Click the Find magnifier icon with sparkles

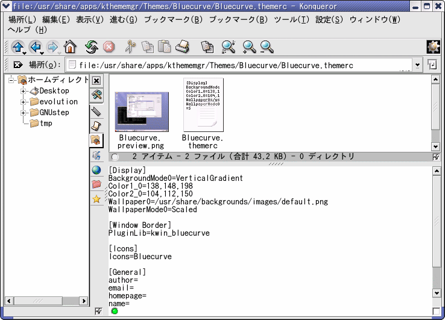[229, 46]
